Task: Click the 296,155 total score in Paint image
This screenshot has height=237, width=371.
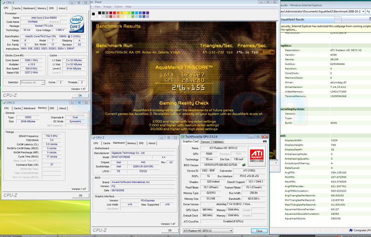Action: (189, 88)
